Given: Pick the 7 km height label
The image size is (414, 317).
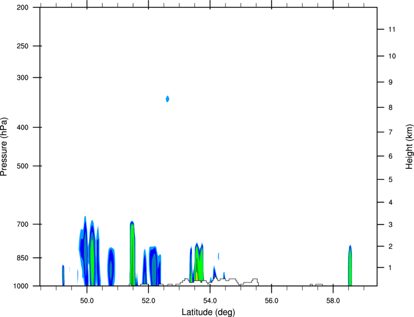Looking at the screenshot, I should tap(391, 132).
